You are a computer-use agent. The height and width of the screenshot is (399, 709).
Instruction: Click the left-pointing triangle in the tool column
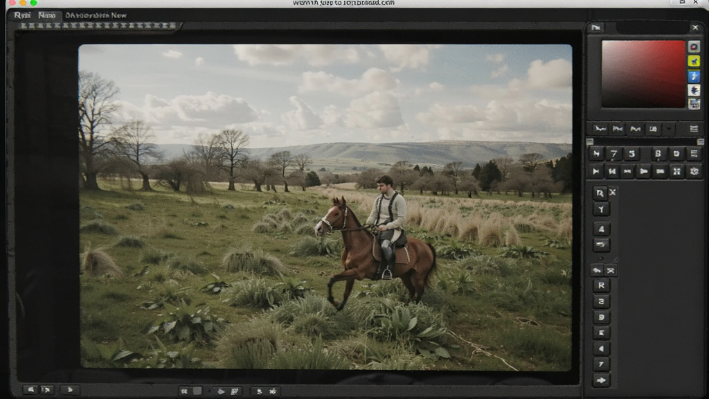tap(602, 349)
